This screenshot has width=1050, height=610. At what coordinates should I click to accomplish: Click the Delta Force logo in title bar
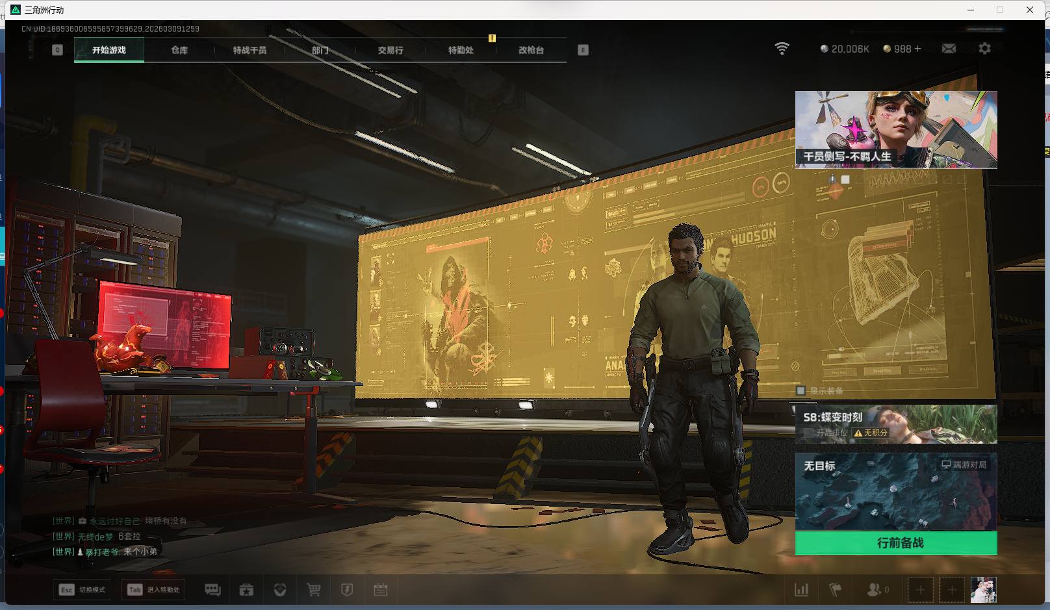click(x=16, y=10)
